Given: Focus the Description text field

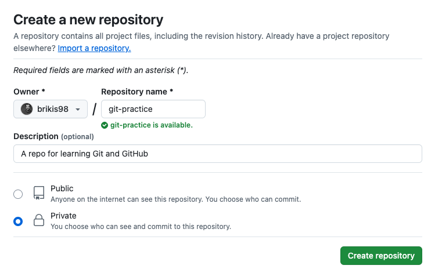Looking at the screenshot, I should [x=218, y=154].
